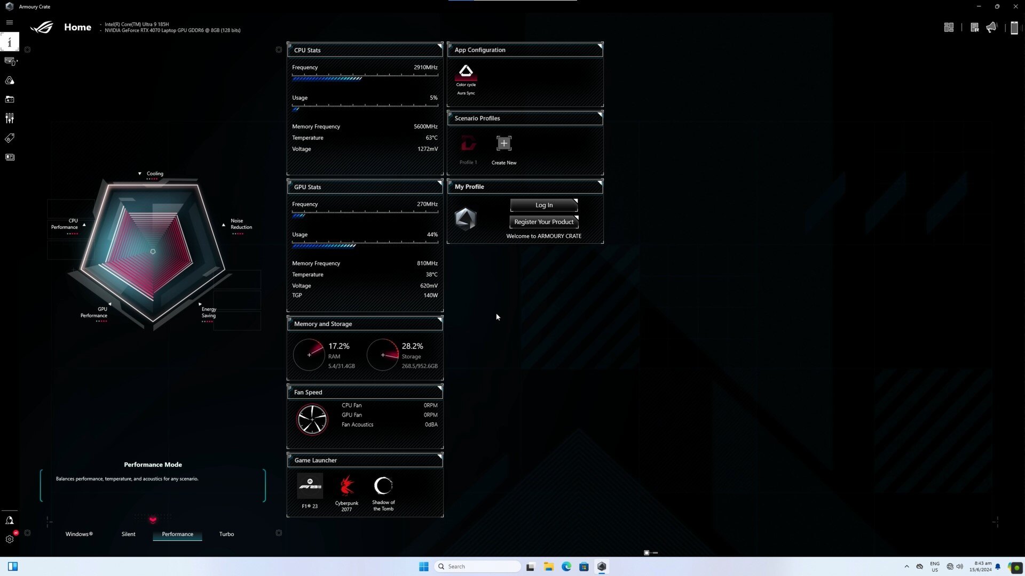Viewport: 1025px width, 576px height.
Task: Expand the My Profile panel corner
Action: pyautogui.click(x=600, y=183)
